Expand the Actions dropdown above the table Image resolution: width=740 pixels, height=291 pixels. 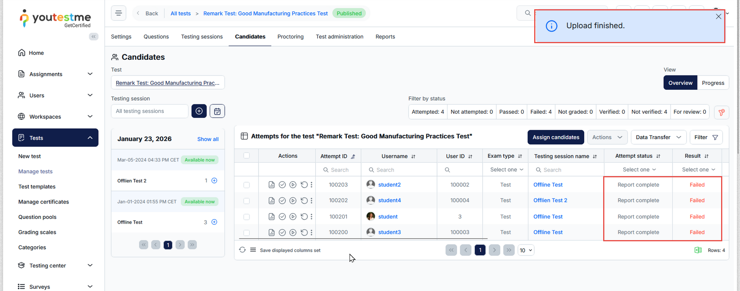click(607, 137)
